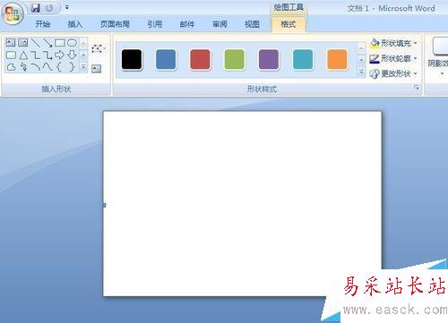Apply the black shape style
Screen dimensions: 448x323
132,60
